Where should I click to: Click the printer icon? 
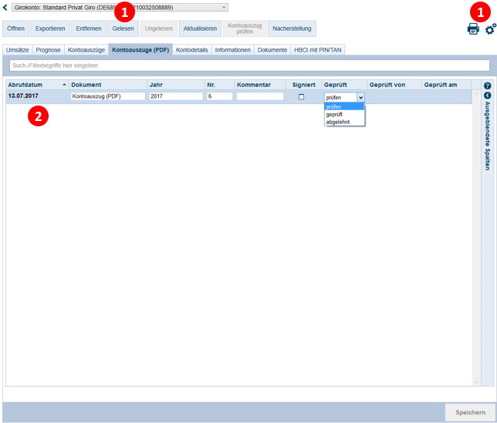click(472, 29)
